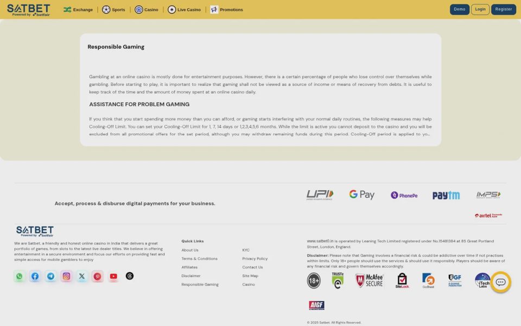Click the Register button
This screenshot has width=521, height=326.
pos(504,9)
